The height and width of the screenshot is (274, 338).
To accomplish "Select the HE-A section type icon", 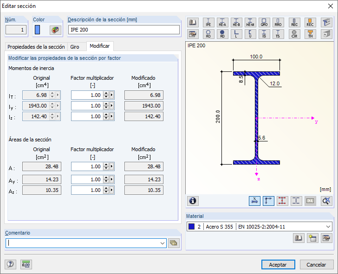I will click(222, 22).
